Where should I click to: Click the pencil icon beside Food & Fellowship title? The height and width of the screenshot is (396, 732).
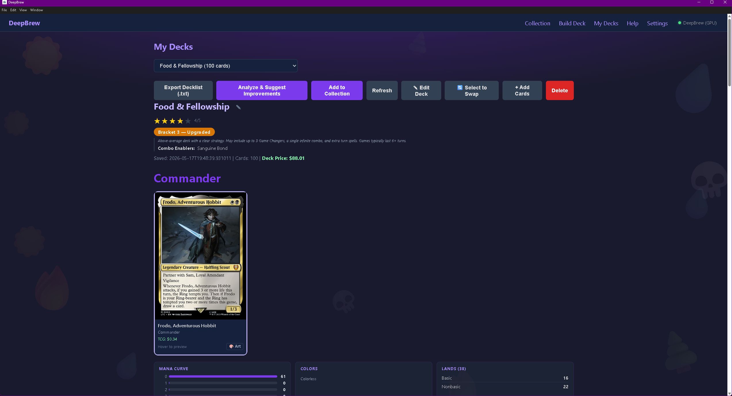coord(238,107)
